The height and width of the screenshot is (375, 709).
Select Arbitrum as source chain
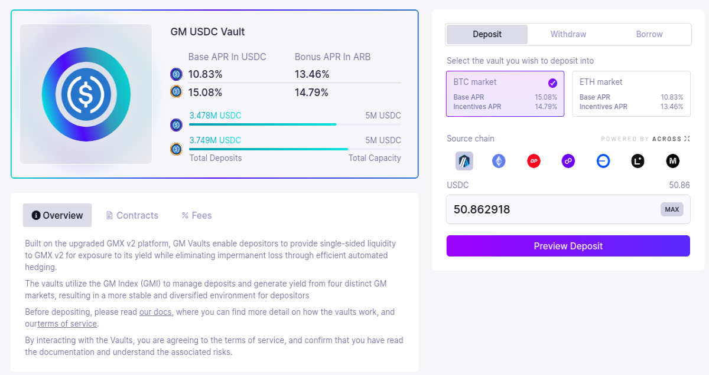pos(464,160)
